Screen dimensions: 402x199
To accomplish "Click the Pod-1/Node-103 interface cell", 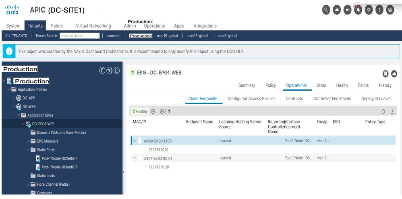I will pos(298,158).
